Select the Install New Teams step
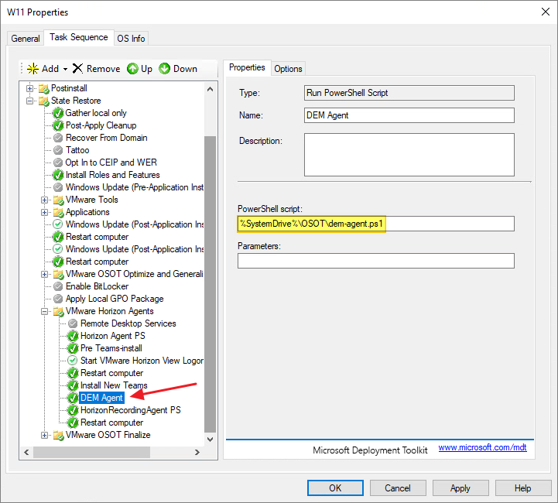The image size is (558, 503). [113, 385]
